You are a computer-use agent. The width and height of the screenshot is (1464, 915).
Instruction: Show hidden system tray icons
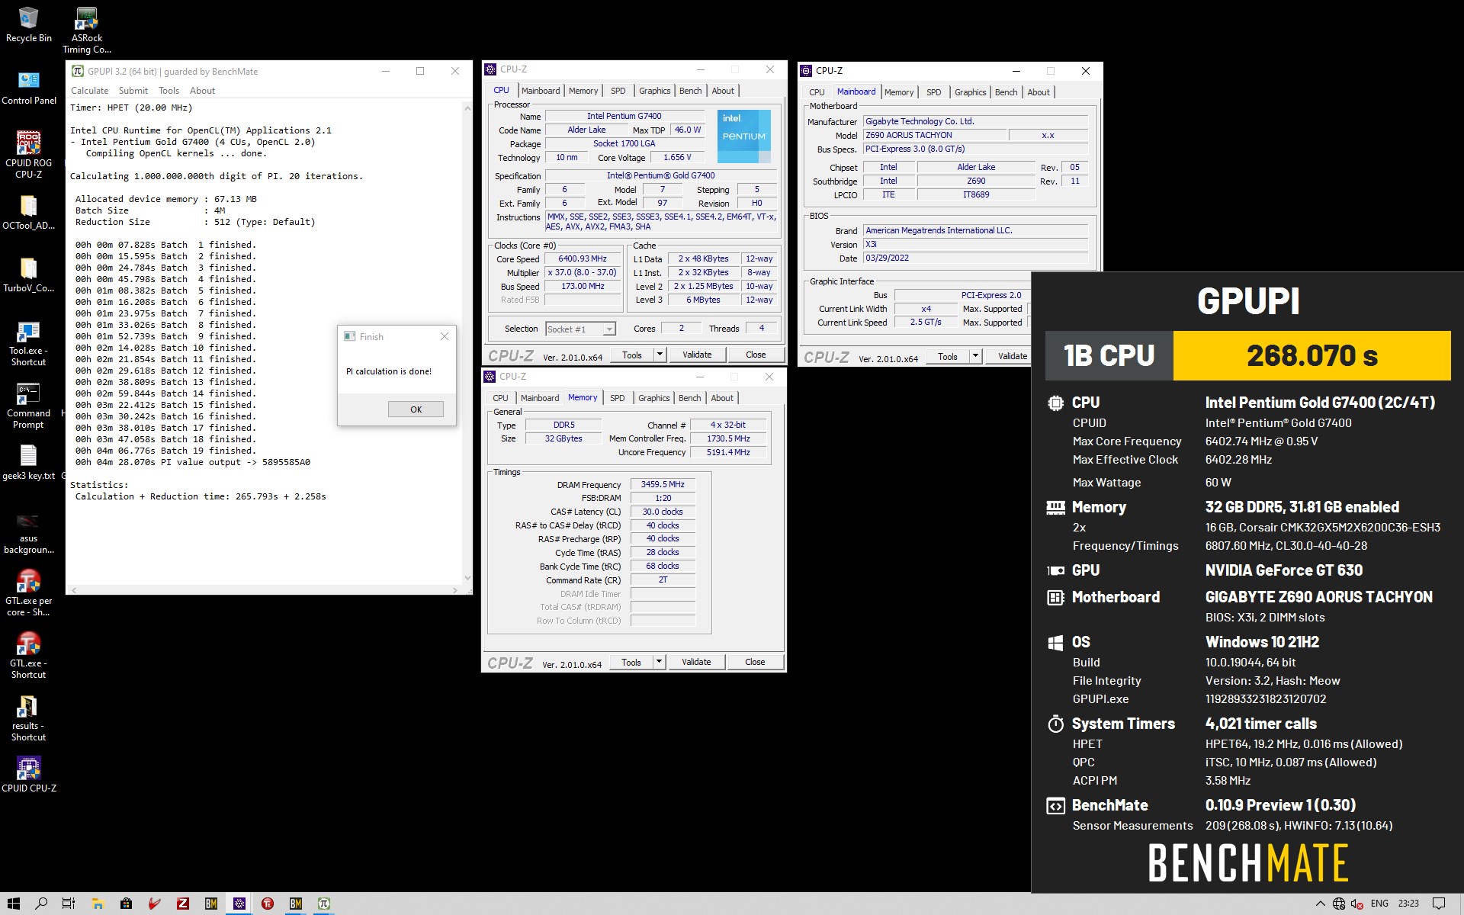[1321, 904]
